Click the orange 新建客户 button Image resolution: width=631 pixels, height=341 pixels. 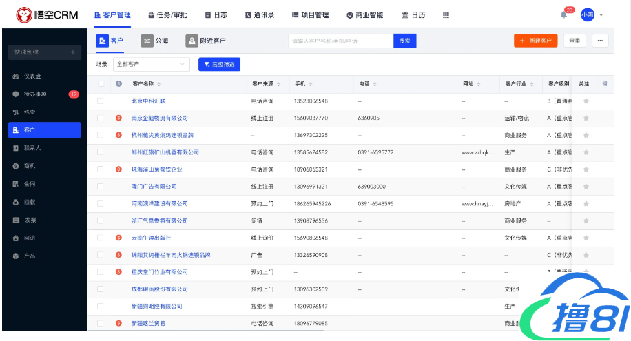pyautogui.click(x=535, y=41)
